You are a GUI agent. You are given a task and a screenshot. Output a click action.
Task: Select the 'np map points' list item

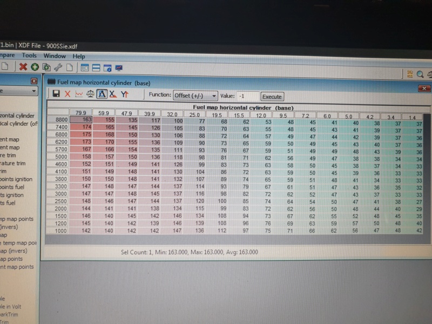click(17, 219)
